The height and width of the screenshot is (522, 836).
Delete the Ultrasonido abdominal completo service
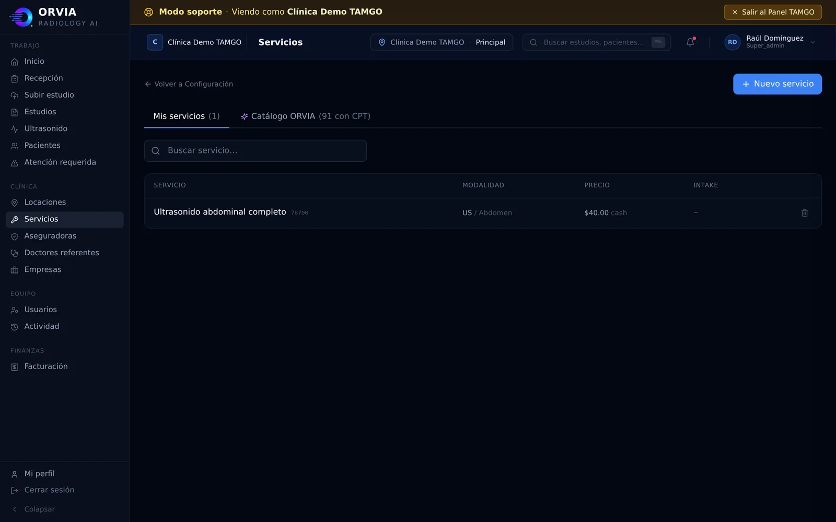tap(804, 213)
